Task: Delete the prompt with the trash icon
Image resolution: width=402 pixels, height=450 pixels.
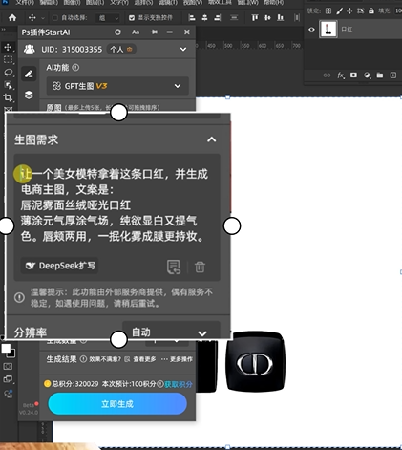Action: point(200,267)
